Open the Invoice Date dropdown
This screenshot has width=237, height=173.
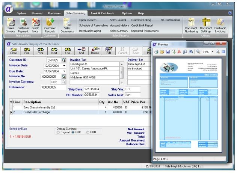64,66
